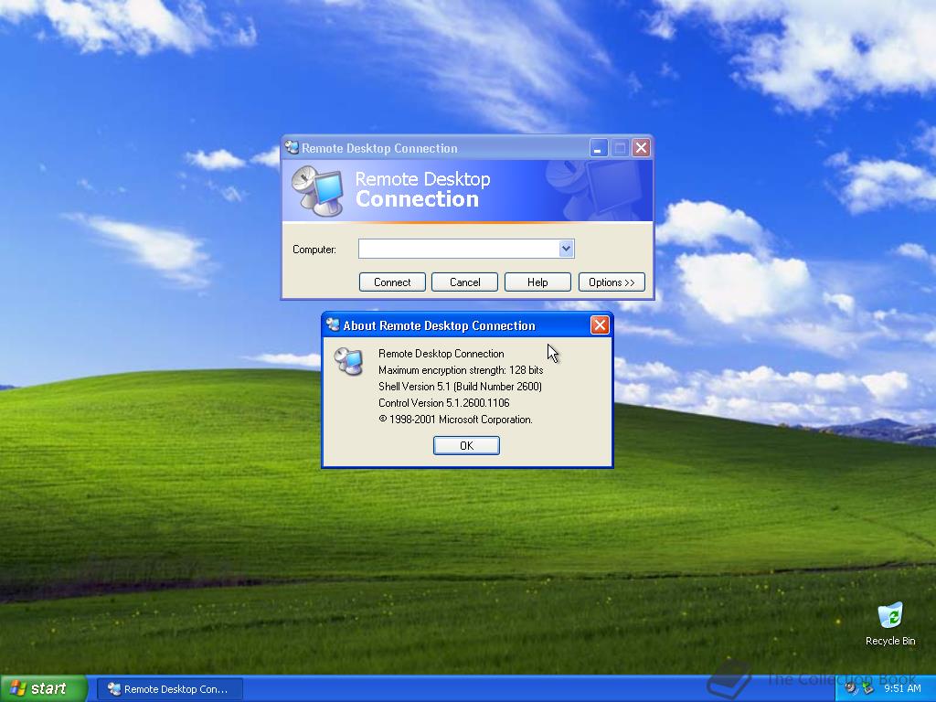
Task: Click the clock showing 9:51 AM
Action: pos(902,688)
